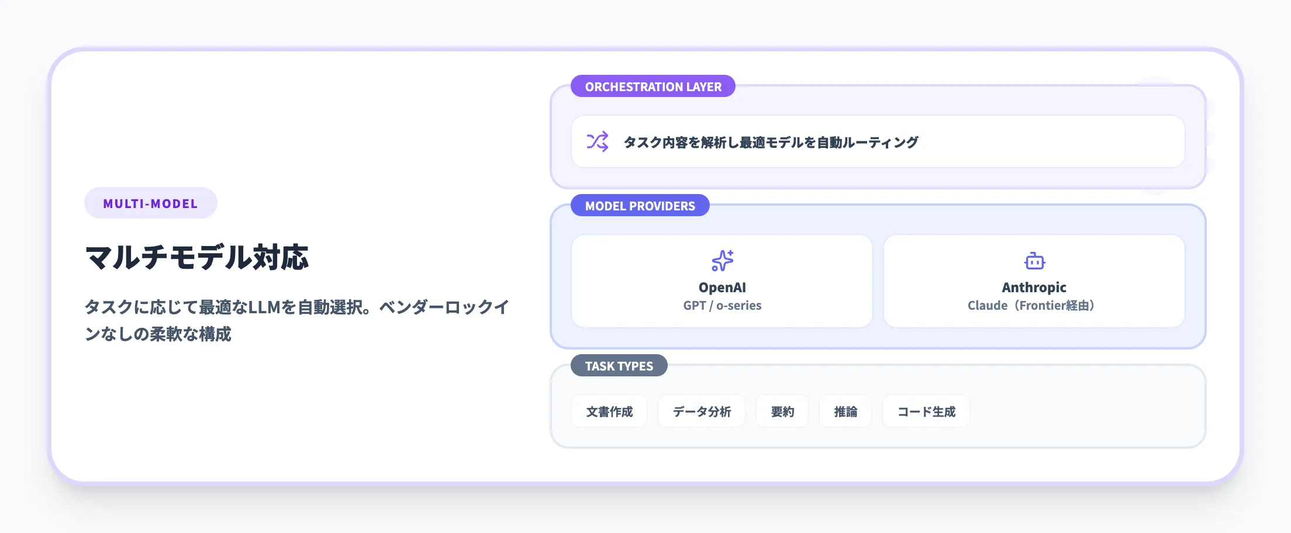The image size is (1291, 533).
Task: Select the コード生成 task chip
Action: [x=926, y=411]
